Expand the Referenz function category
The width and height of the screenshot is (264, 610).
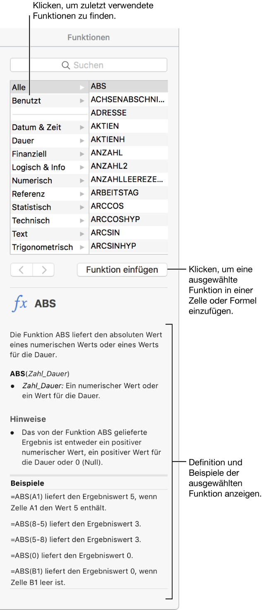pyautogui.click(x=82, y=194)
